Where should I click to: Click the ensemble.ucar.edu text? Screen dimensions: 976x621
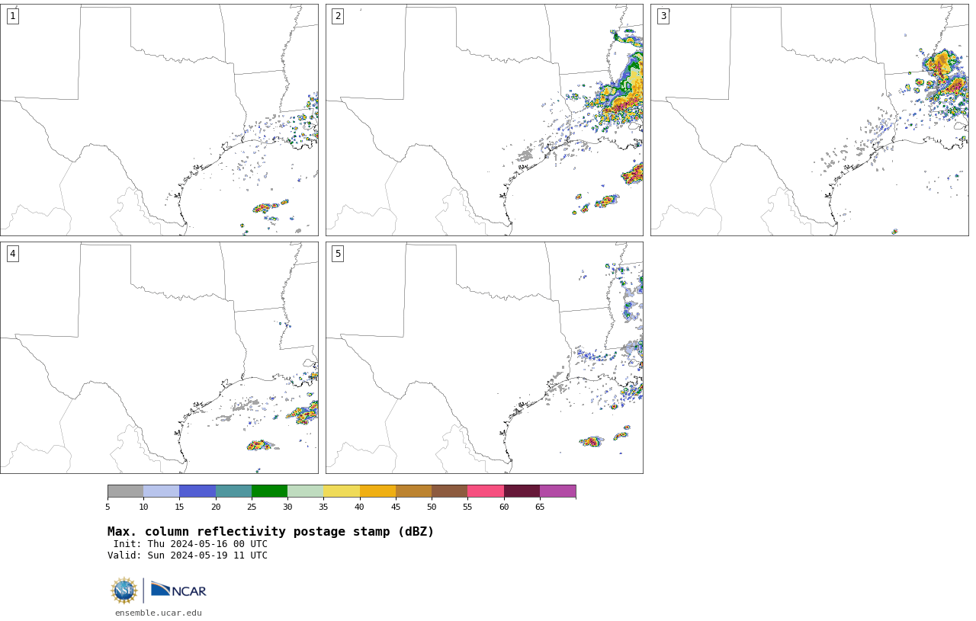(159, 613)
